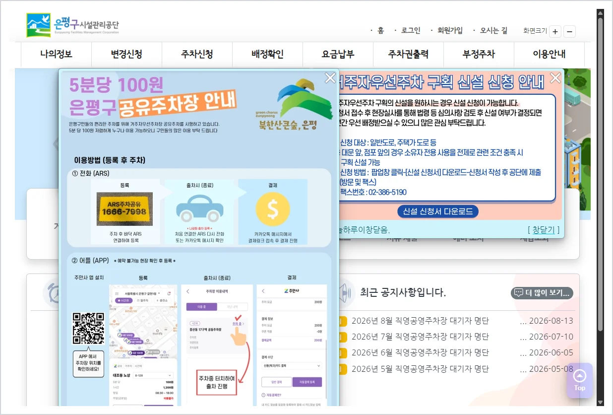The width and height of the screenshot is (613, 415).
Task: Click the 은평구시설관리공단 logo
Action: click(73, 25)
